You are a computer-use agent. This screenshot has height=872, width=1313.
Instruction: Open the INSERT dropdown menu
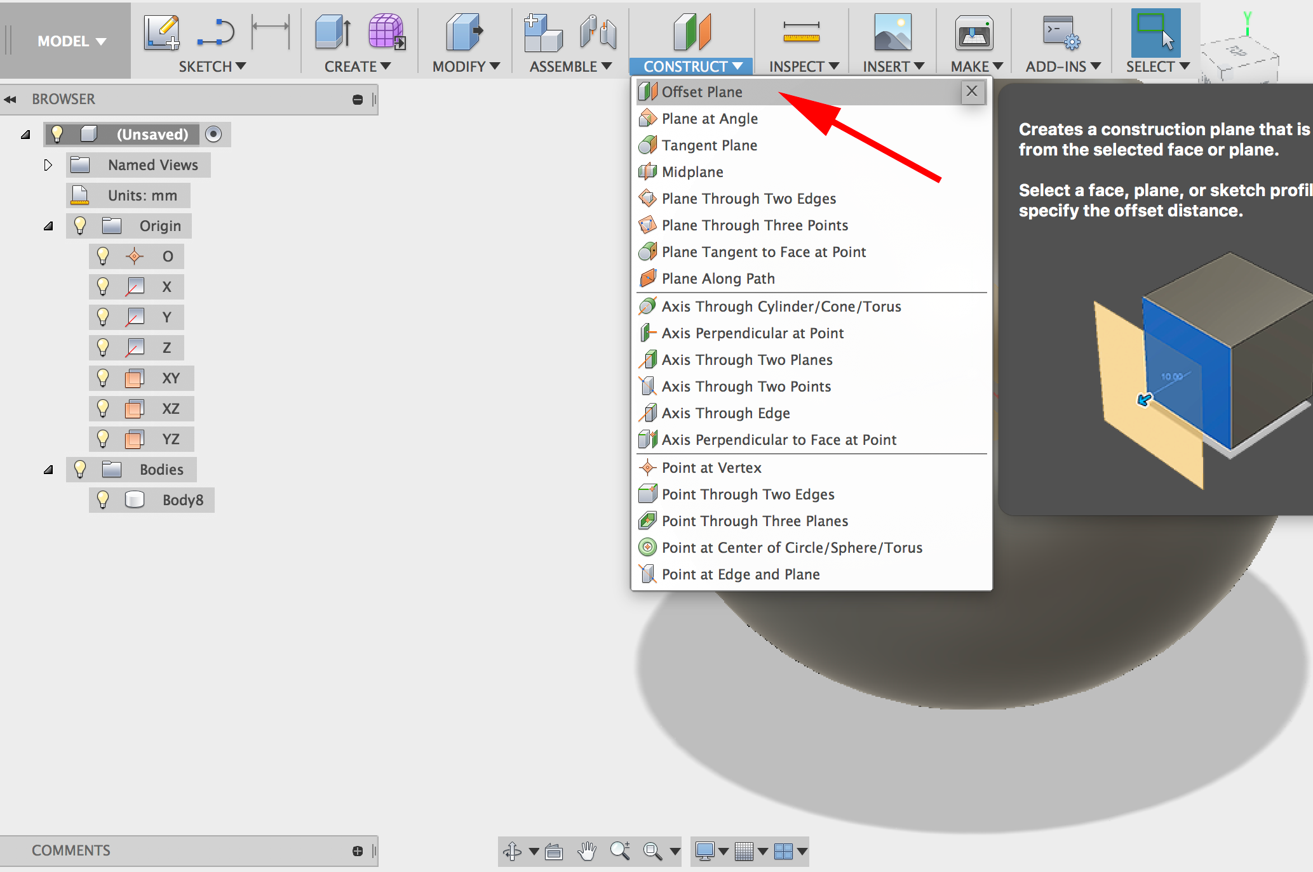(x=893, y=67)
